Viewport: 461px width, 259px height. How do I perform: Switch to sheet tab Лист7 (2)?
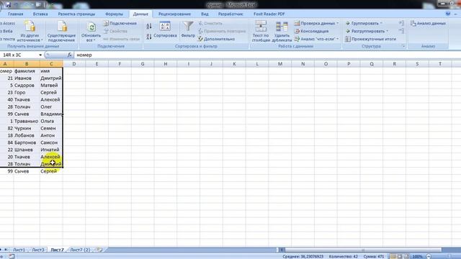[x=80, y=250]
